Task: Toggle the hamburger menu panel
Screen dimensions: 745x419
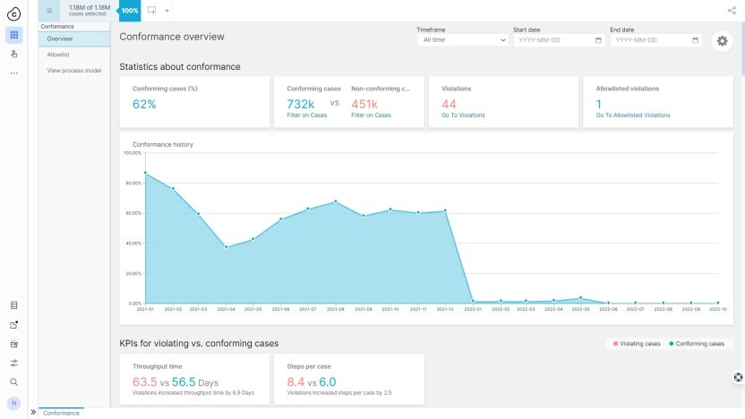Action: click(49, 11)
